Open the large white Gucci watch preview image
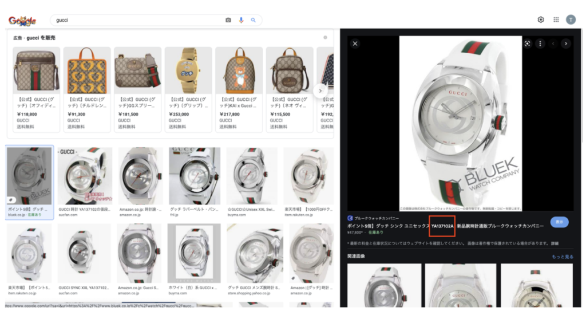This screenshot has width=586, height=323. click(x=461, y=123)
